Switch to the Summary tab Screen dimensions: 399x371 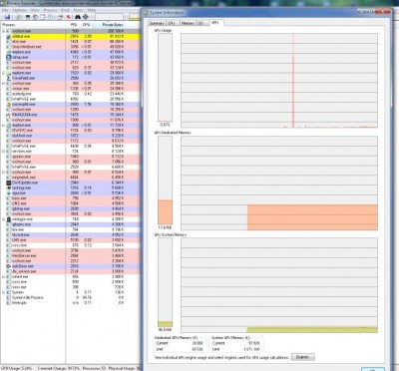pyautogui.click(x=157, y=23)
